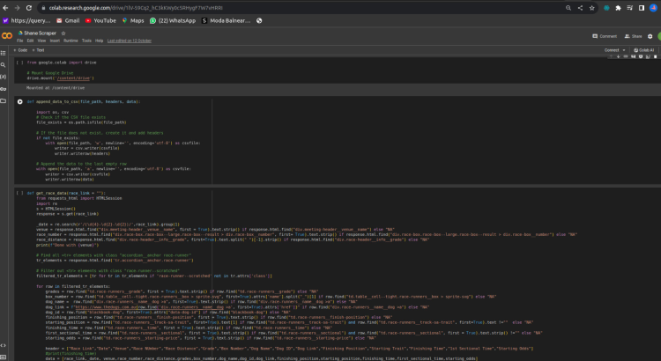This screenshot has width=661, height=361.
Task: Open the File menu
Action: point(20,41)
